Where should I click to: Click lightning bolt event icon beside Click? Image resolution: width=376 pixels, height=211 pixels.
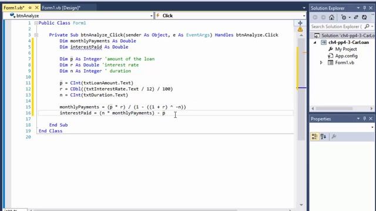[158, 16]
